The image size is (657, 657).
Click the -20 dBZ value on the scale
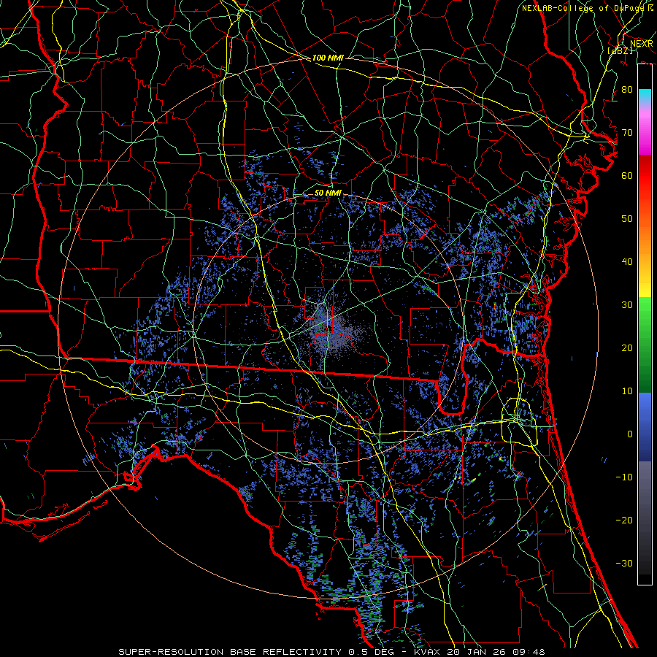pos(624,520)
